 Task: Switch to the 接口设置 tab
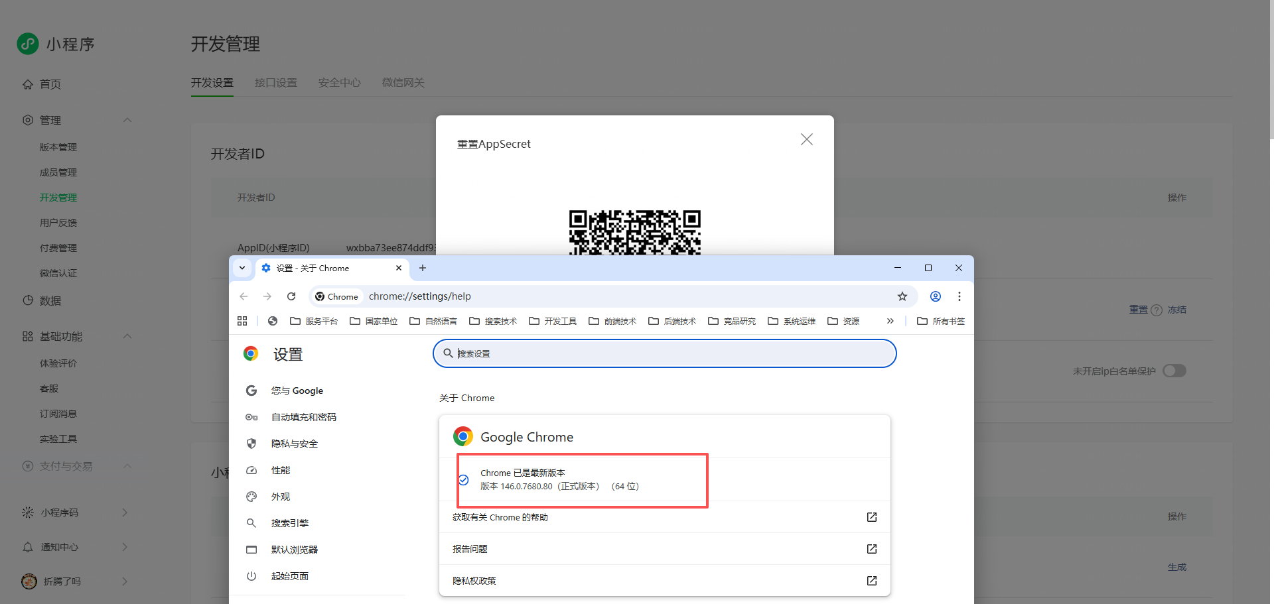click(x=276, y=83)
